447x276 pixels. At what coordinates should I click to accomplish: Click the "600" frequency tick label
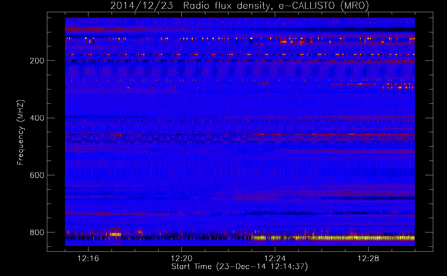point(37,176)
